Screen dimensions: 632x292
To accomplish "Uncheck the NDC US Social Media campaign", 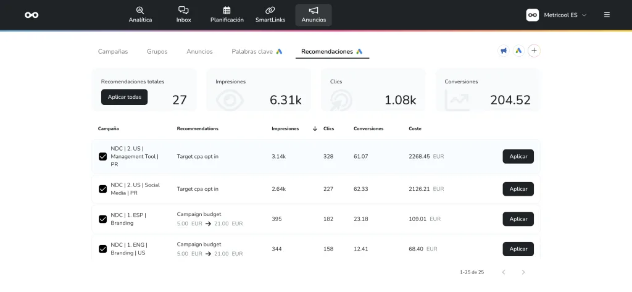I will coord(103,189).
